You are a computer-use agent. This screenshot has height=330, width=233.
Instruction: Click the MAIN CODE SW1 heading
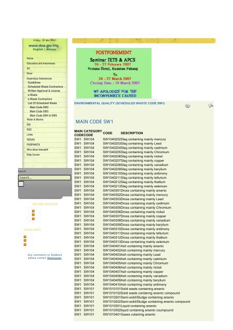click(x=94, y=122)
